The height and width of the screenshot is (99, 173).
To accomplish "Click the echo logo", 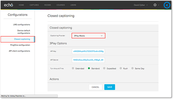I will [x=9, y=5].
